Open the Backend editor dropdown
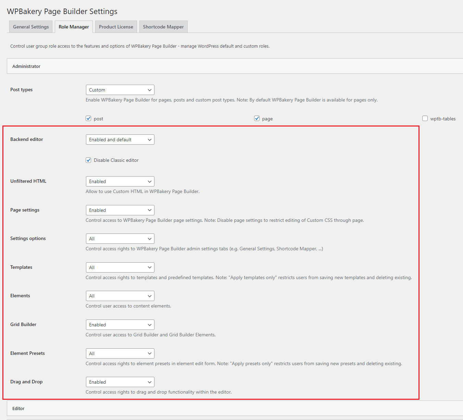Viewport: 463px width, 420px height. point(120,140)
